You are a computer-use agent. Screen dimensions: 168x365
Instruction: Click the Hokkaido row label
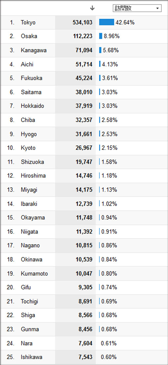[x=32, y=106]
